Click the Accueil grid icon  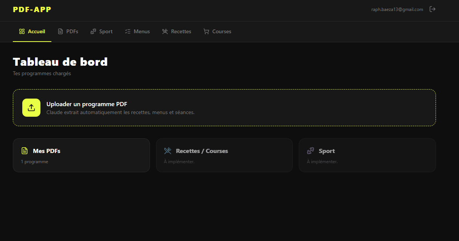22,31
